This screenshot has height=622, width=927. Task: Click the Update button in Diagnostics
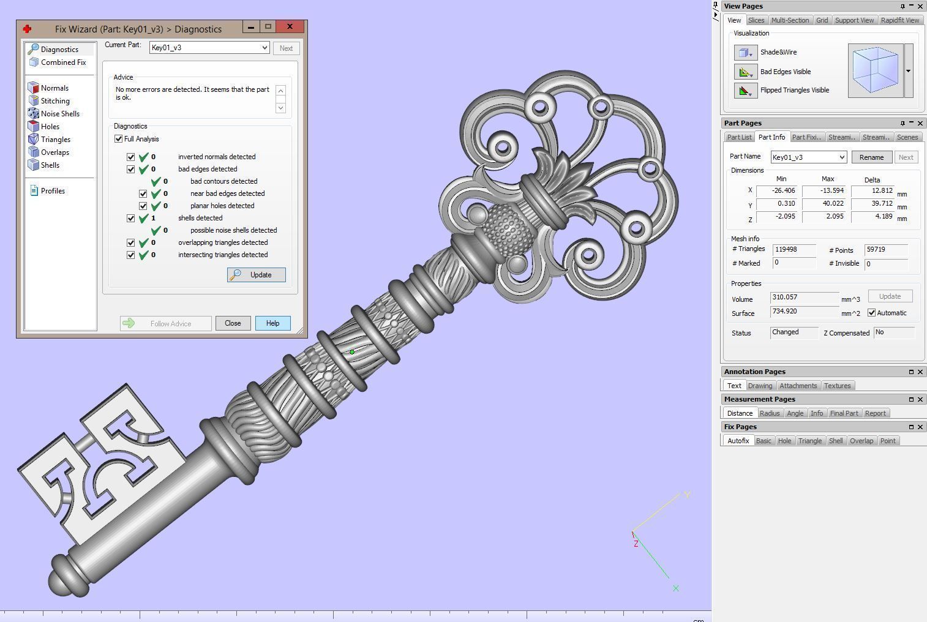pos(256,275)
